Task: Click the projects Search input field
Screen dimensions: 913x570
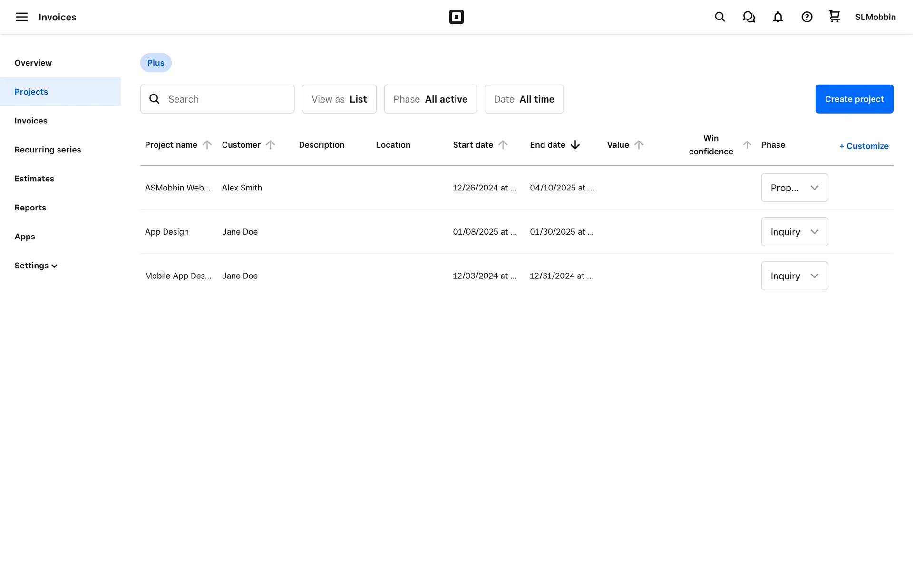Action: pos(223,99)
